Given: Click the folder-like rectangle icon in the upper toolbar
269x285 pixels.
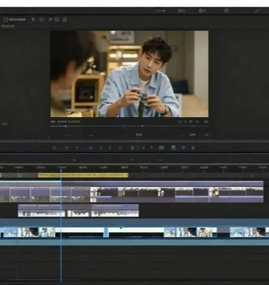Looking at the screenshot, I should [42, 19].
